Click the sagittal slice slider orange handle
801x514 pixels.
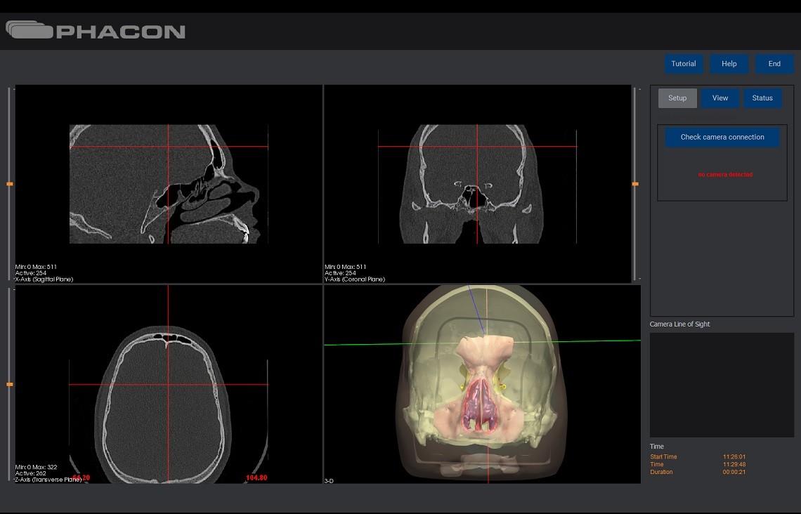[10, 184]
